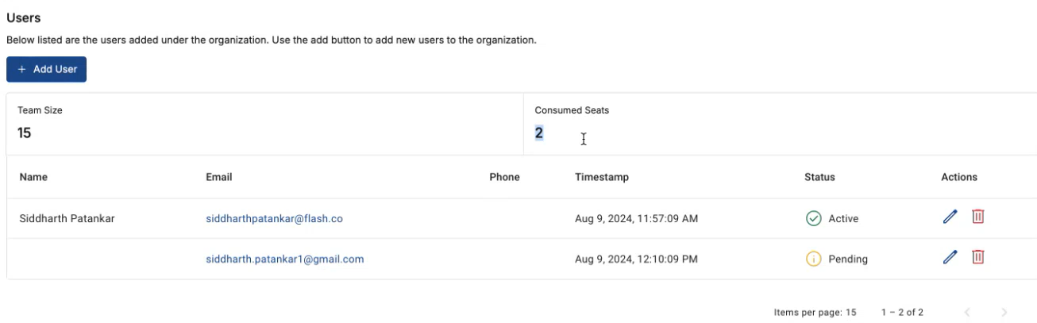Click the Status column header
Image resolution: width=1037 pixels, height=323 pixels.
tap(819, 177)
